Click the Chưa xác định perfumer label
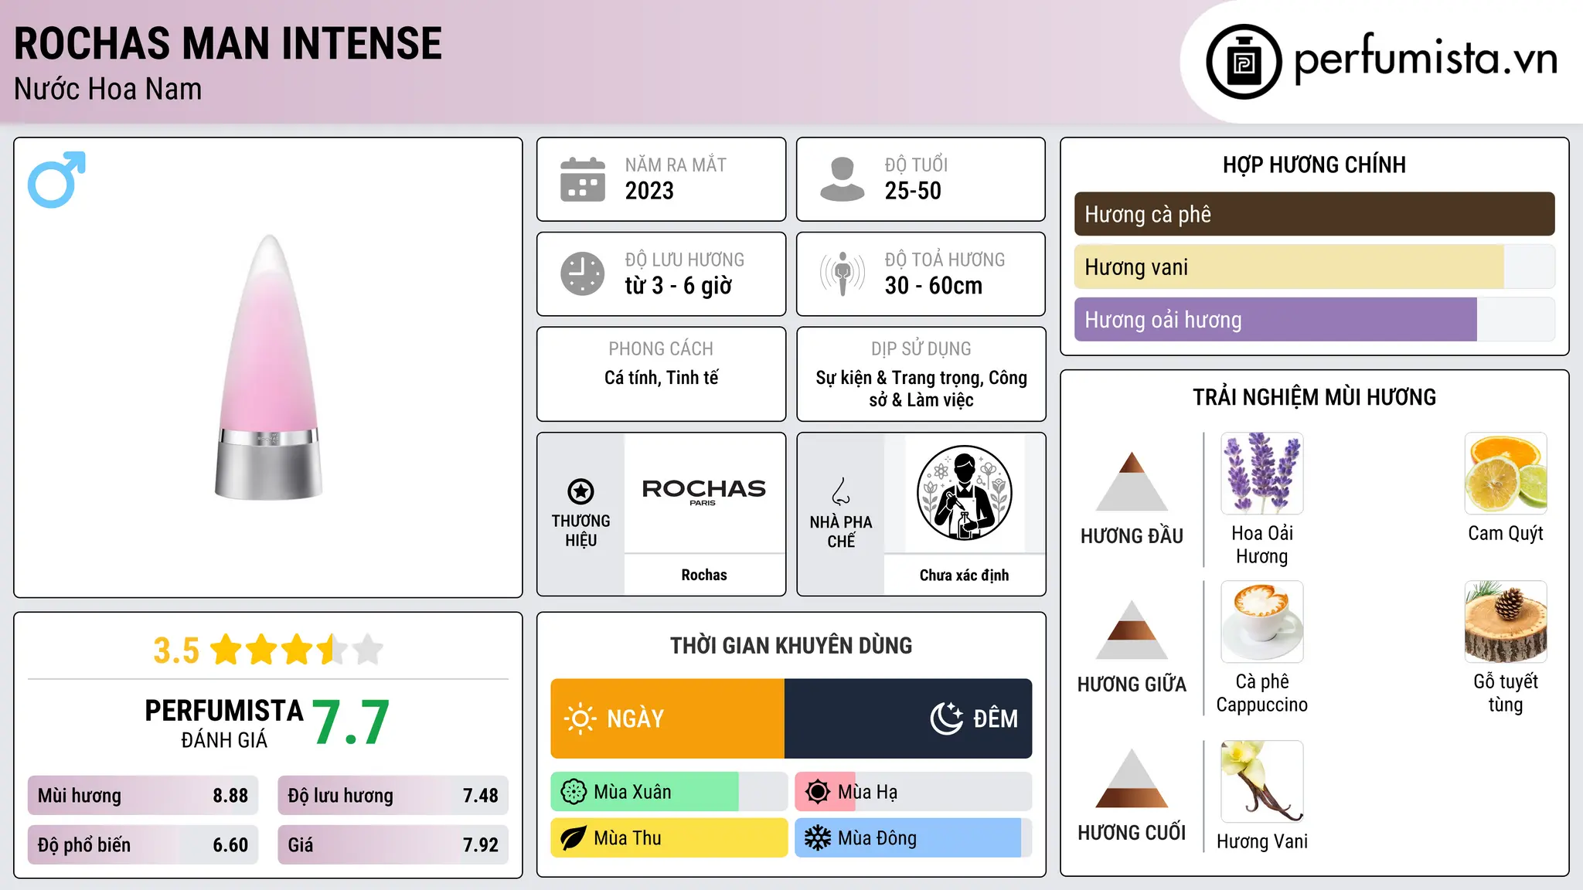This screenshot has width=1583, height=890. tap(965, 575)
